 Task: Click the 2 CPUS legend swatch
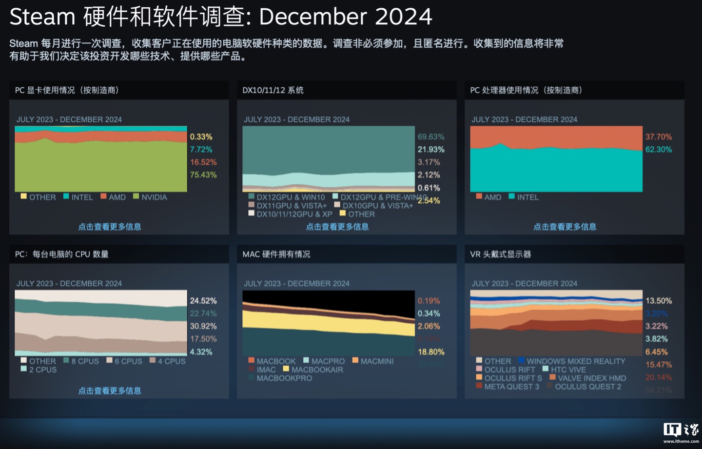coord(23,369)
